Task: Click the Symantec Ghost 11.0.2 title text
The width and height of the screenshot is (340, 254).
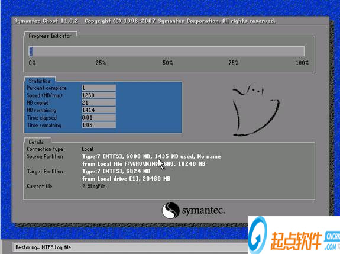Action: click(46, 21)
